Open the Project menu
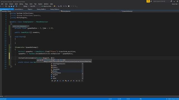This screenshot has height=100, width=179. tap(11, 4)
